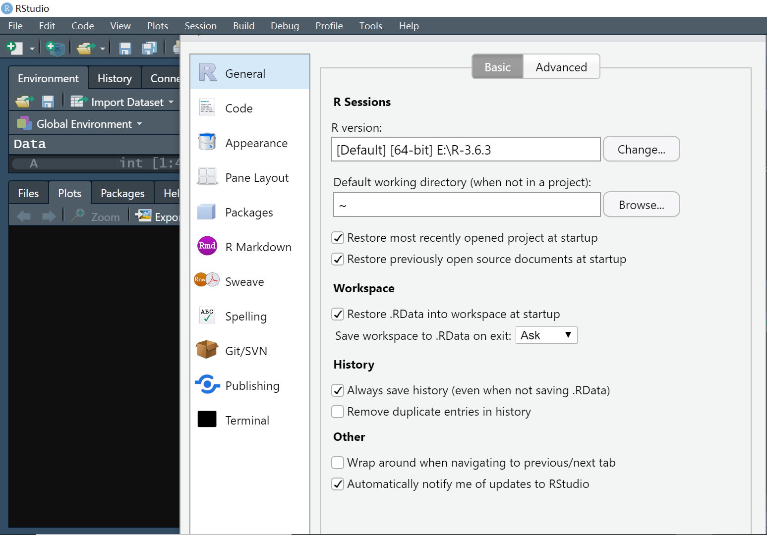Open the New File dropdown arrow
Viewport: 767px width, 535px height.
coord(32,49)
